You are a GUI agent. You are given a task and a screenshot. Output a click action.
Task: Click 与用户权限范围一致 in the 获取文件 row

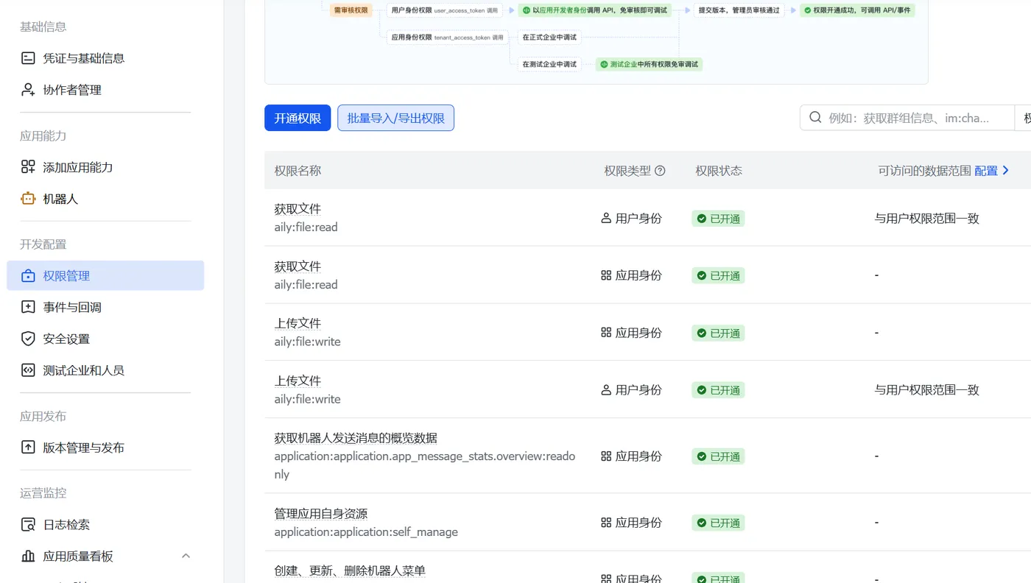tap(926, 219)
